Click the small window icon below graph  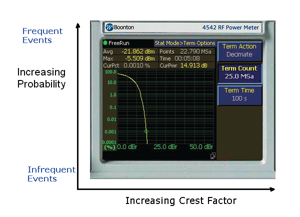(212, 156)
